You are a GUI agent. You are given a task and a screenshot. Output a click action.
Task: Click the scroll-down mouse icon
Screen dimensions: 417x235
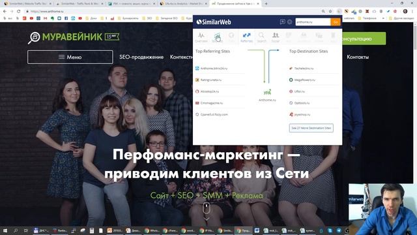207,208
